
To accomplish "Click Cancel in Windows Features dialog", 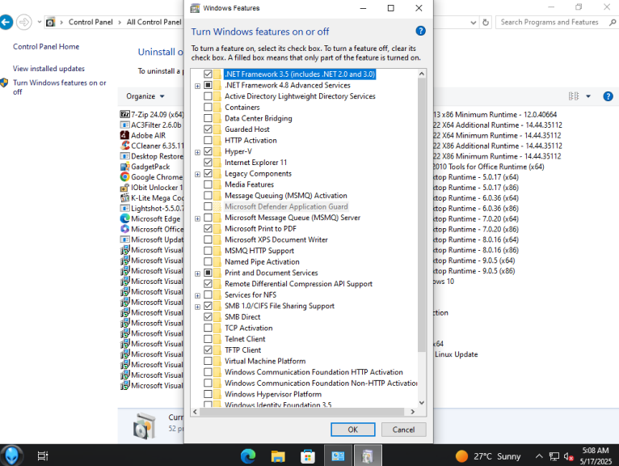I will pyautogui.click(x=403, y=430).
